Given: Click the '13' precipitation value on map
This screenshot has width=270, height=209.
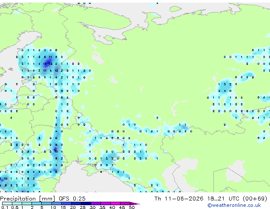Looking at the screenshot, I should (x=50, y=64).
